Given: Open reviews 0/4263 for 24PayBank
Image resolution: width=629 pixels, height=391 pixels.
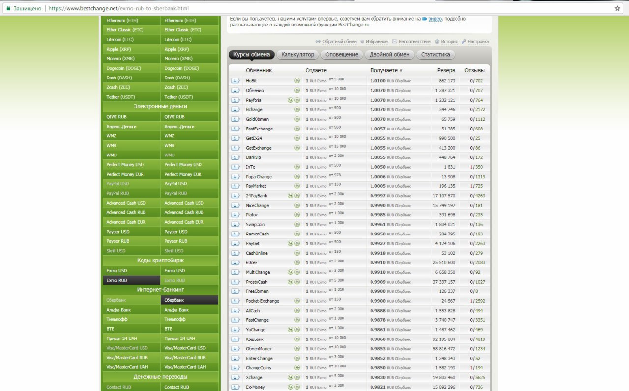Looking at the screenshot, I should click(x=477, y=196).
